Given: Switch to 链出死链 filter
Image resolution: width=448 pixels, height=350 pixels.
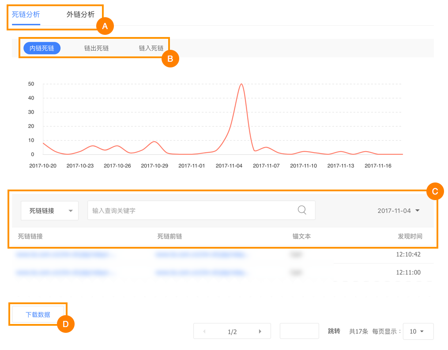Looking at the screenshot, I should [x=96, y=48].
